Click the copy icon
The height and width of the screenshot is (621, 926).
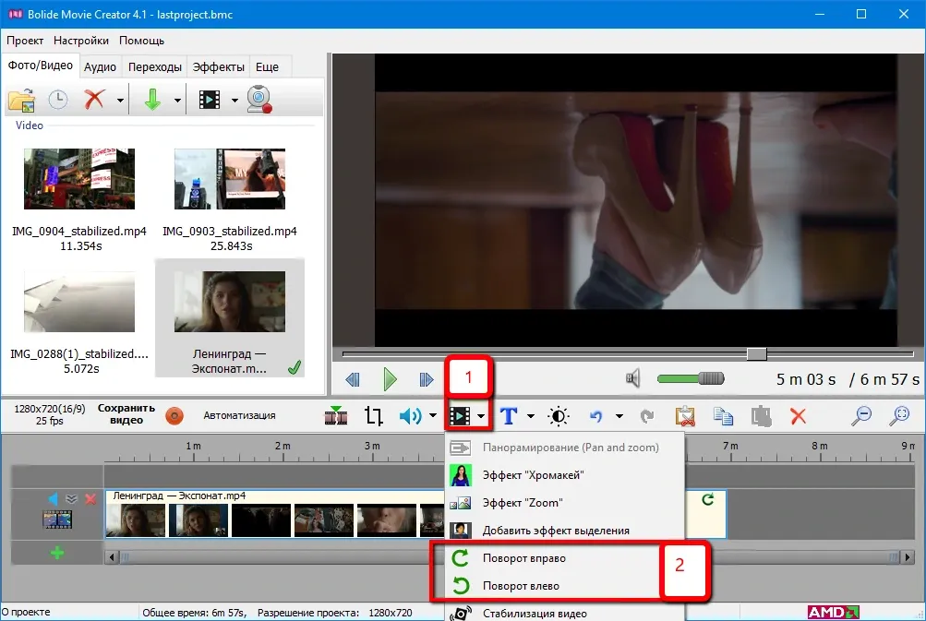723,416
